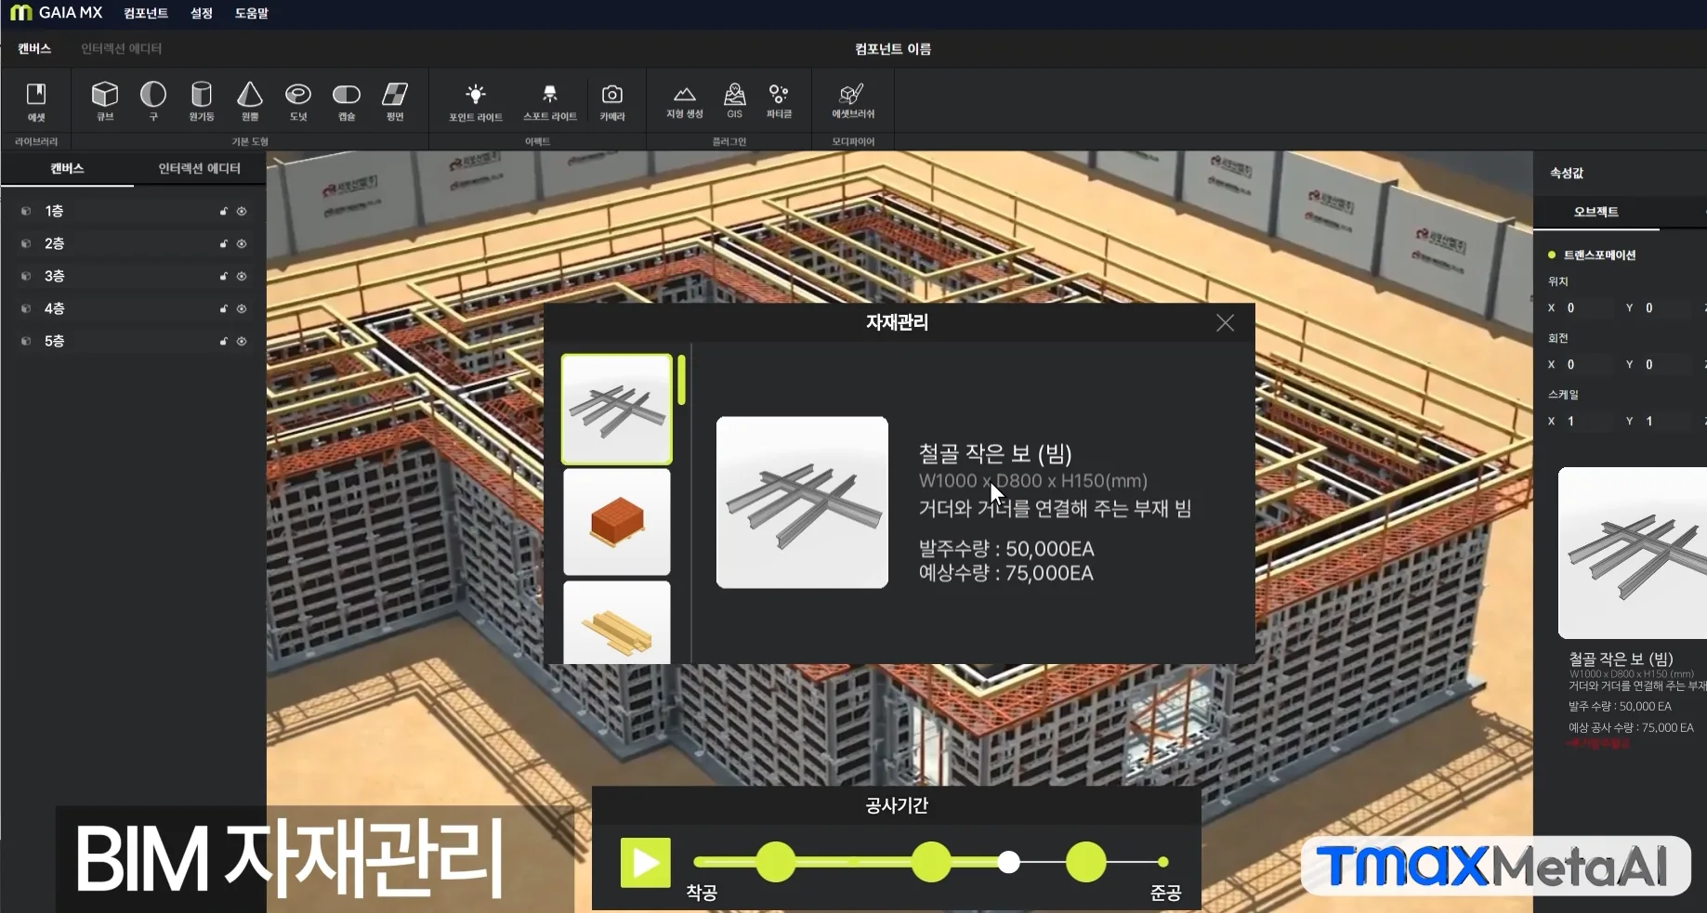Open the 지형 생성 terrain tool

[x=685, y=101]
